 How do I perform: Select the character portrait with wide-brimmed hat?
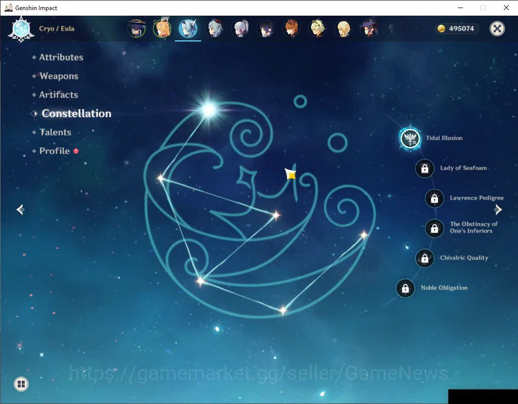(136, 28)
